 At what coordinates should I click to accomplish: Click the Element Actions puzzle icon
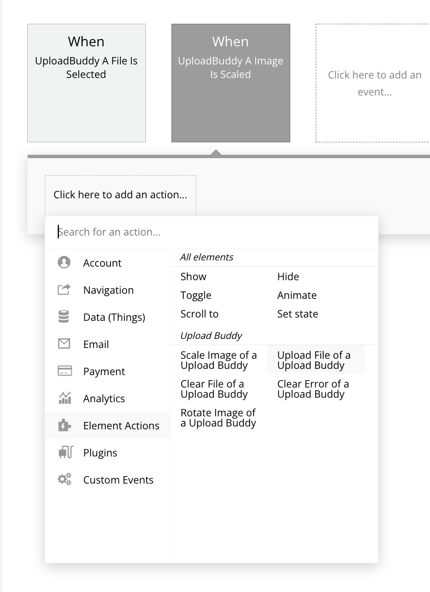pos(64,425)
